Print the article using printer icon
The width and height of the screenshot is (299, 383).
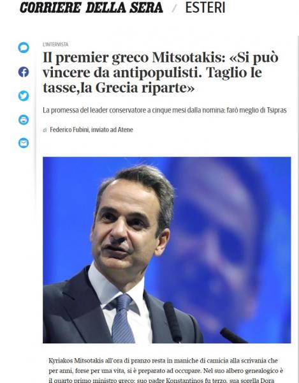pos(24,120)
